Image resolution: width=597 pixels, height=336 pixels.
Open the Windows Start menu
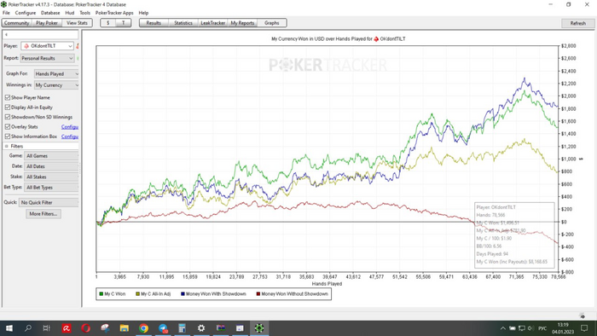9,328
